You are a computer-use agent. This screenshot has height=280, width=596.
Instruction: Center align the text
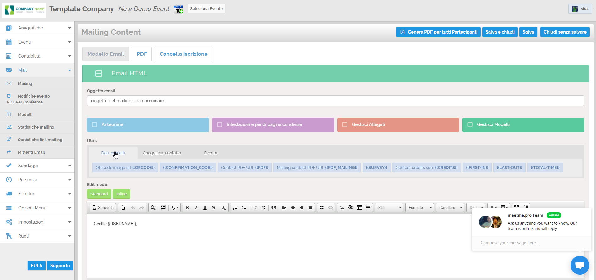click(x=293, y=208)
